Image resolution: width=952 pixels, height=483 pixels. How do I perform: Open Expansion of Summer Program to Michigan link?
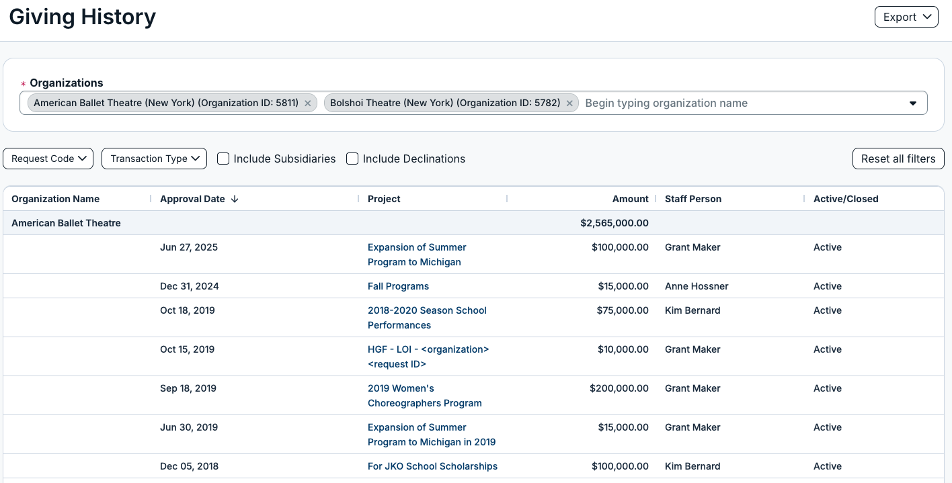coord(417,255)
